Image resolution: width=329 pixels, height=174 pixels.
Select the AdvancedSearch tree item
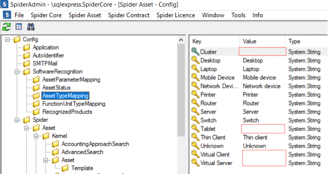[x=82, y=152]
